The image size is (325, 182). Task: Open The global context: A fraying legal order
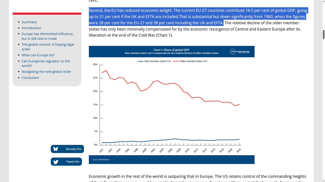(48, 47)
